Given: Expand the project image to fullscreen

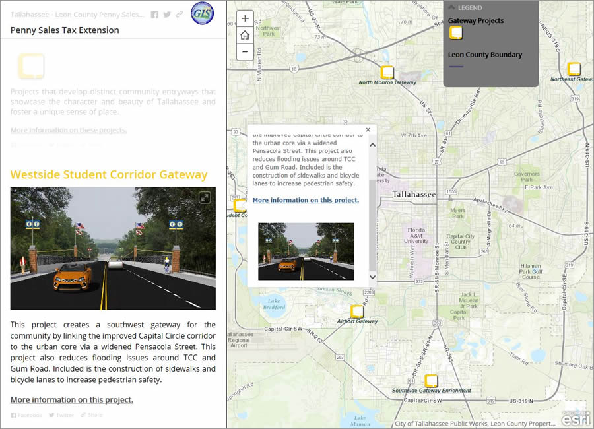Looking at the screenshot, I should 205,197.
